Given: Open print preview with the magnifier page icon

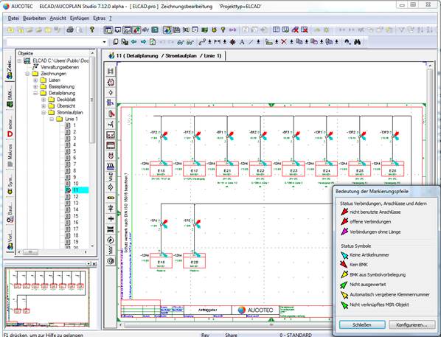Looking at the screenshot, I should click(x=80, y=29).
